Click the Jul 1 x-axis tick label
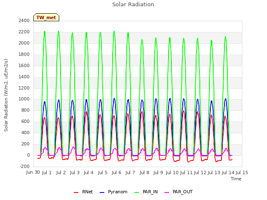Image resolution: width=267 pixels, height=200 pixels. pos(47,172)
